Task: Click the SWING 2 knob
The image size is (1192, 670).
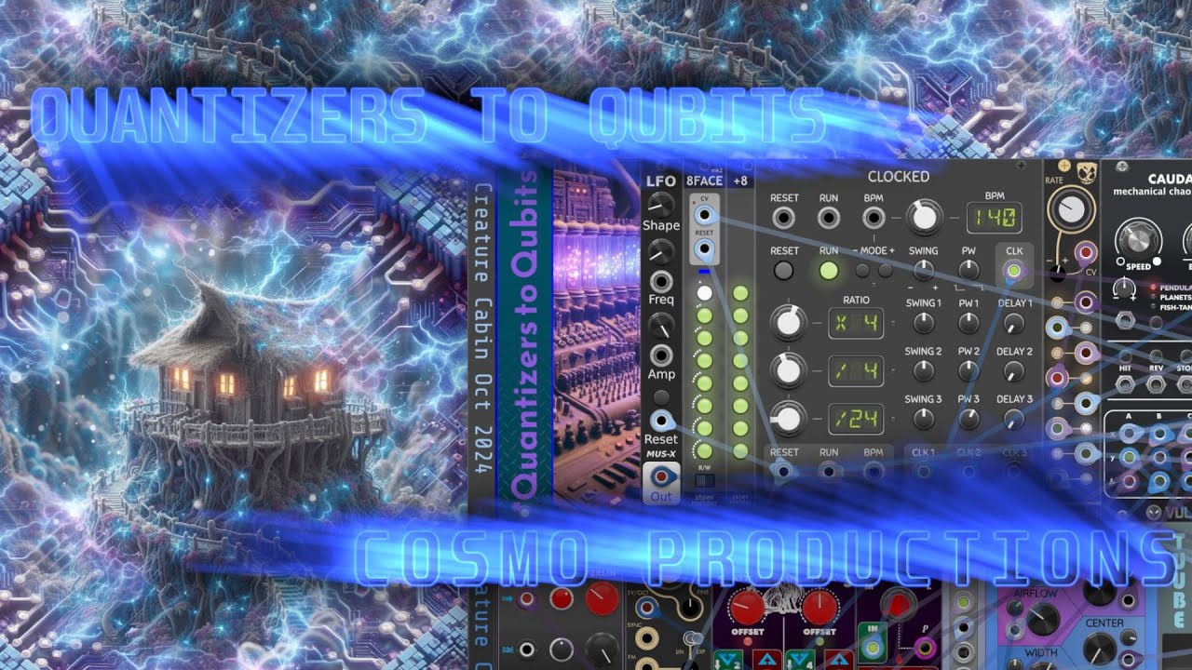Action: (x=923, y=371)
